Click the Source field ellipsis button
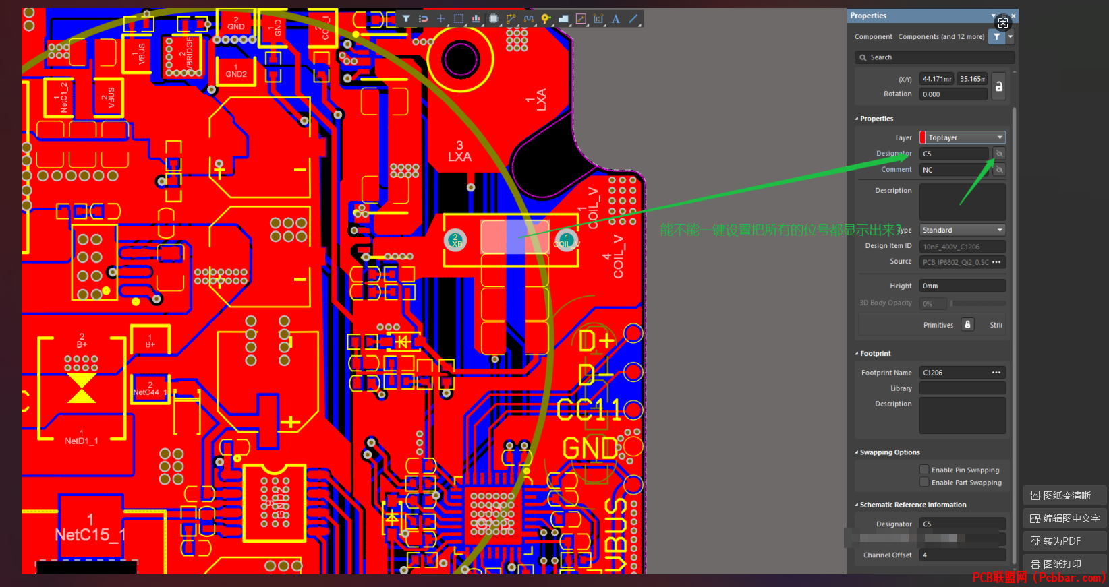The height and width of the screenshot is (587, 1109). point(996,262)
